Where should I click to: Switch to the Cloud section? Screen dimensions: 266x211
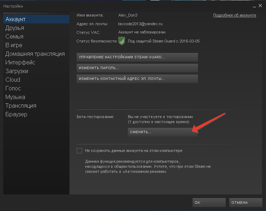tap(13, 80)
